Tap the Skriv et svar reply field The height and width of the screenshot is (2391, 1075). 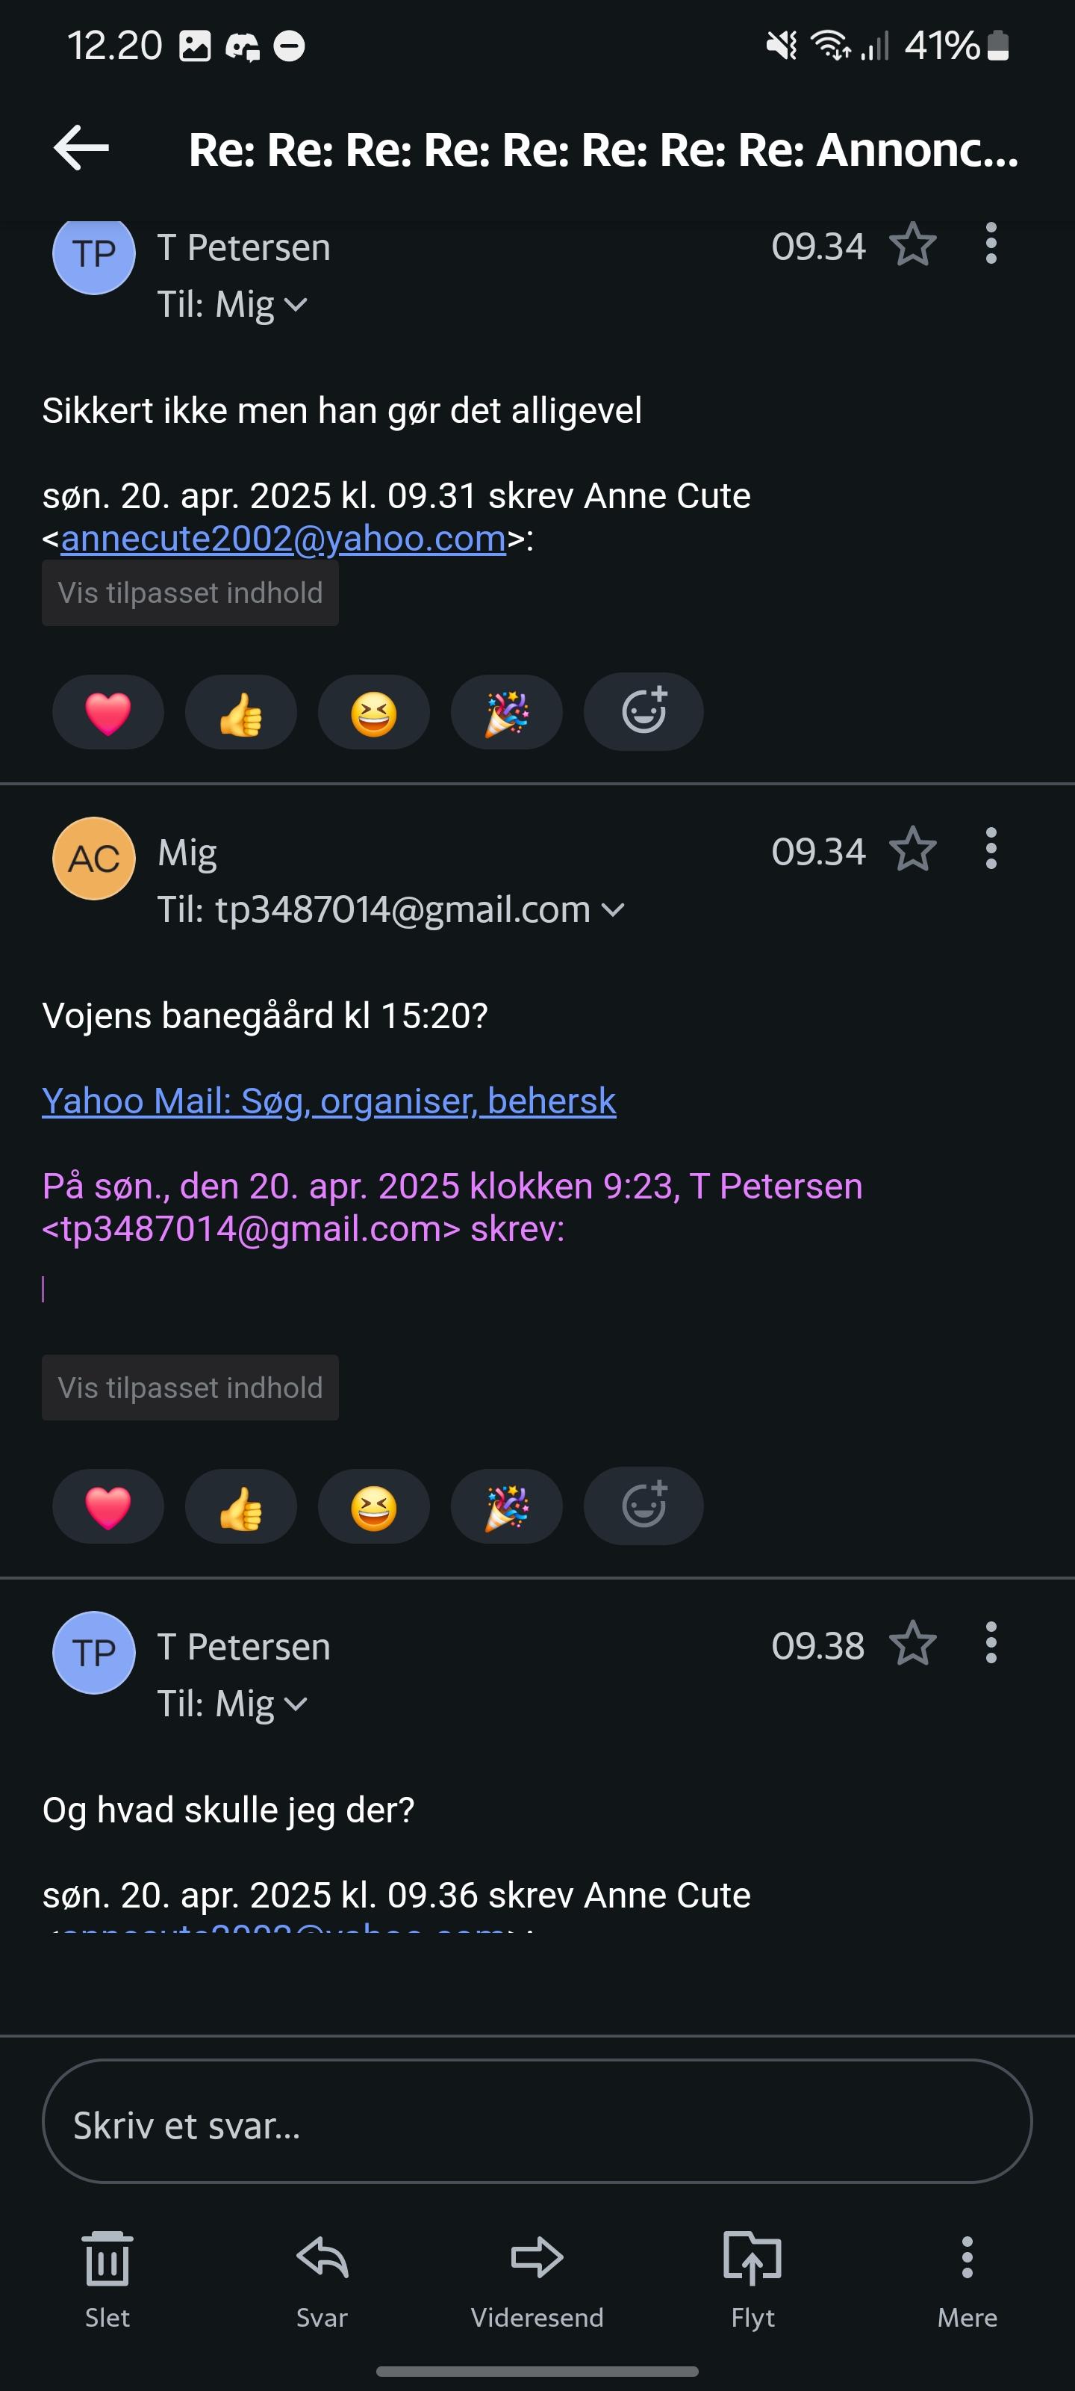[537, 2124]
